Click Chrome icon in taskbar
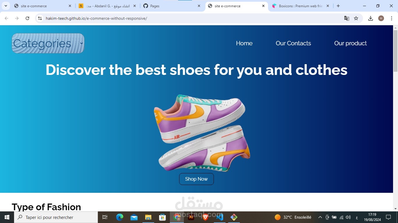This screenshot has height=223, width=398. click(x=177, y=217)
